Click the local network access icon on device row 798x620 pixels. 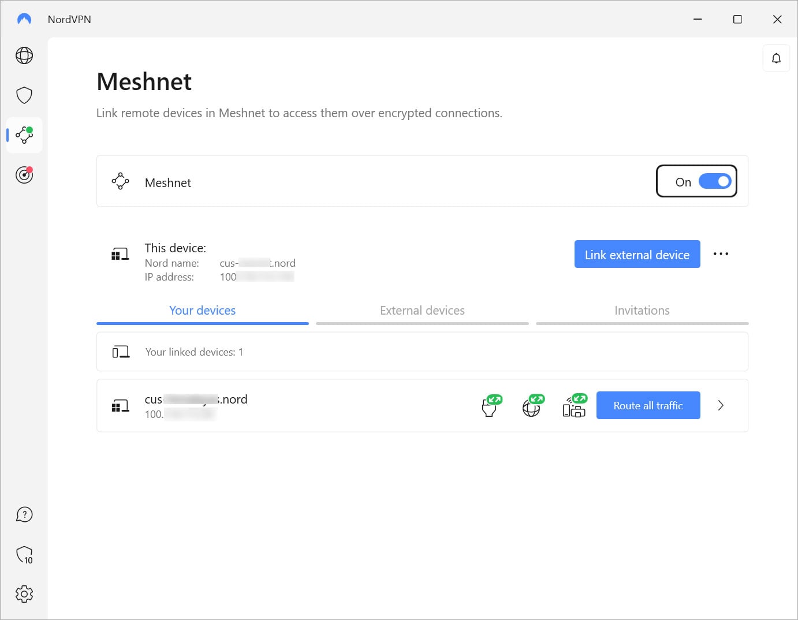click(x=574, y=405)
